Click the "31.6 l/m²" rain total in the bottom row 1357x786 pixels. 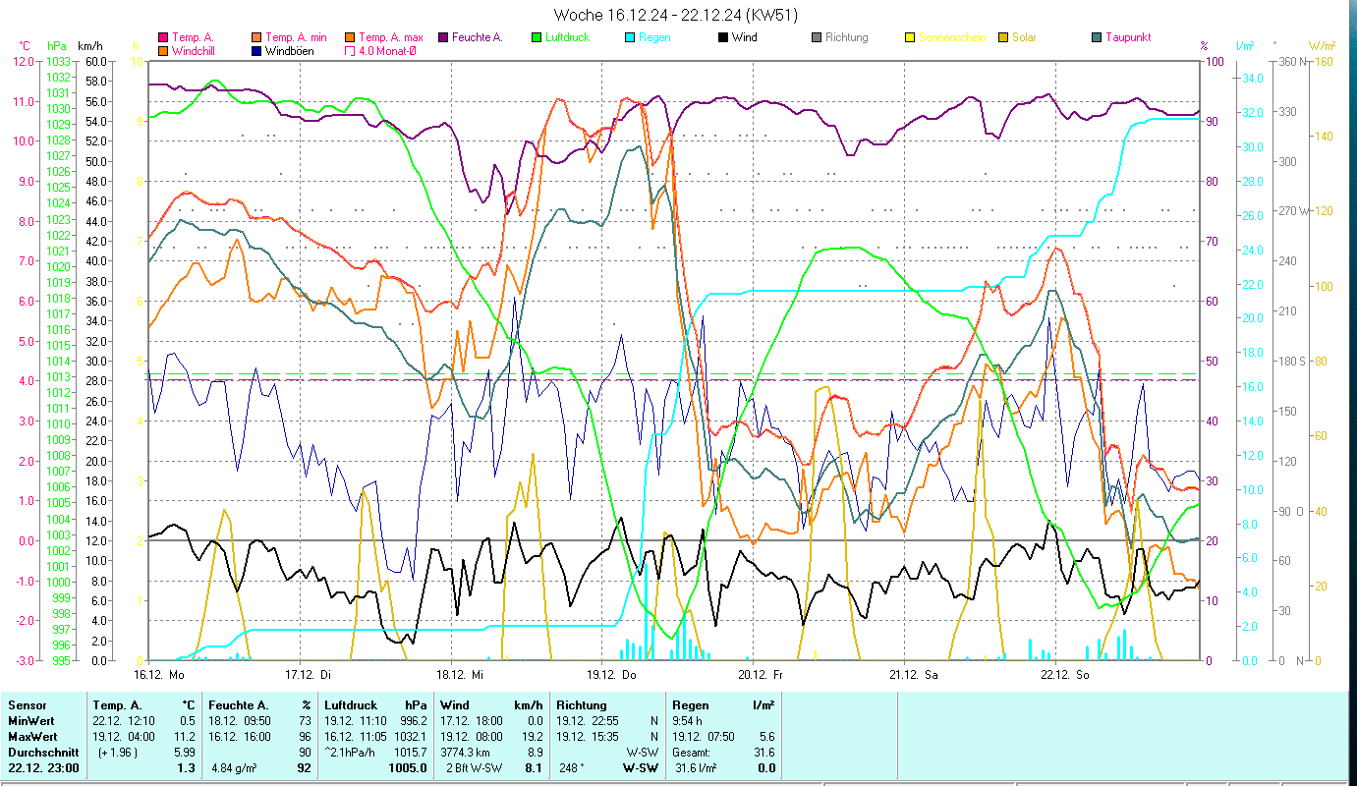coord(697,768)
